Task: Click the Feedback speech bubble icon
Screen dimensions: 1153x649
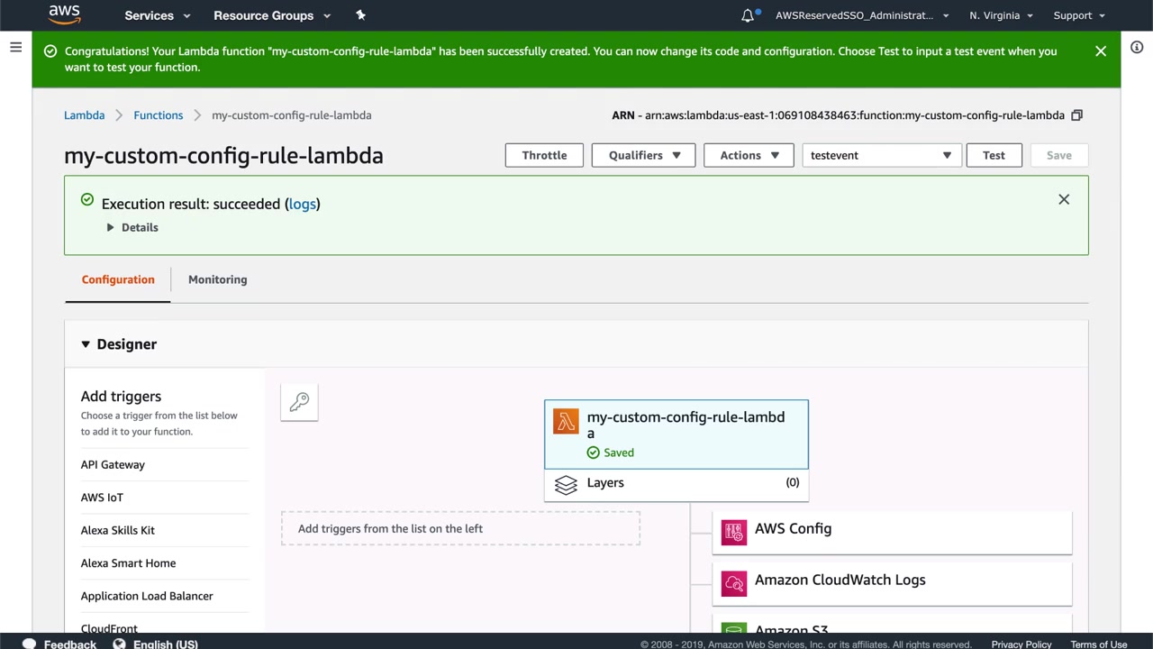Action: (29, 644)
